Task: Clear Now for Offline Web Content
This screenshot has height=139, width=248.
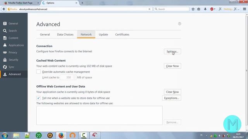Action: pos(172,92)
